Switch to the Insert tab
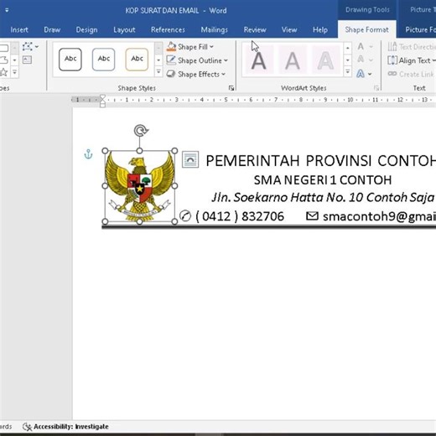 [19, 29]
